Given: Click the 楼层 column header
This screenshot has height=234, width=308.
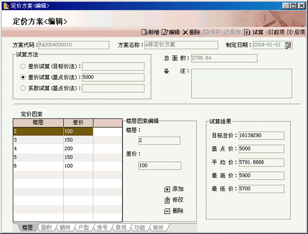Looking at the screenshot, I should (38, 123).
